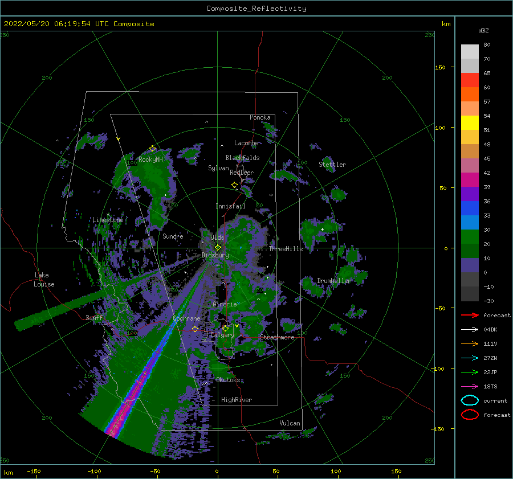Click the cyan 'current' ellipse legend icon
Screen dimensions: 513x479
(470, 400)
